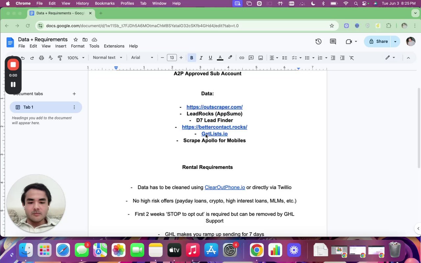Open the Normal text style dropdown
The height and width of the screenshot is (263, 421).
coord(108,58)
